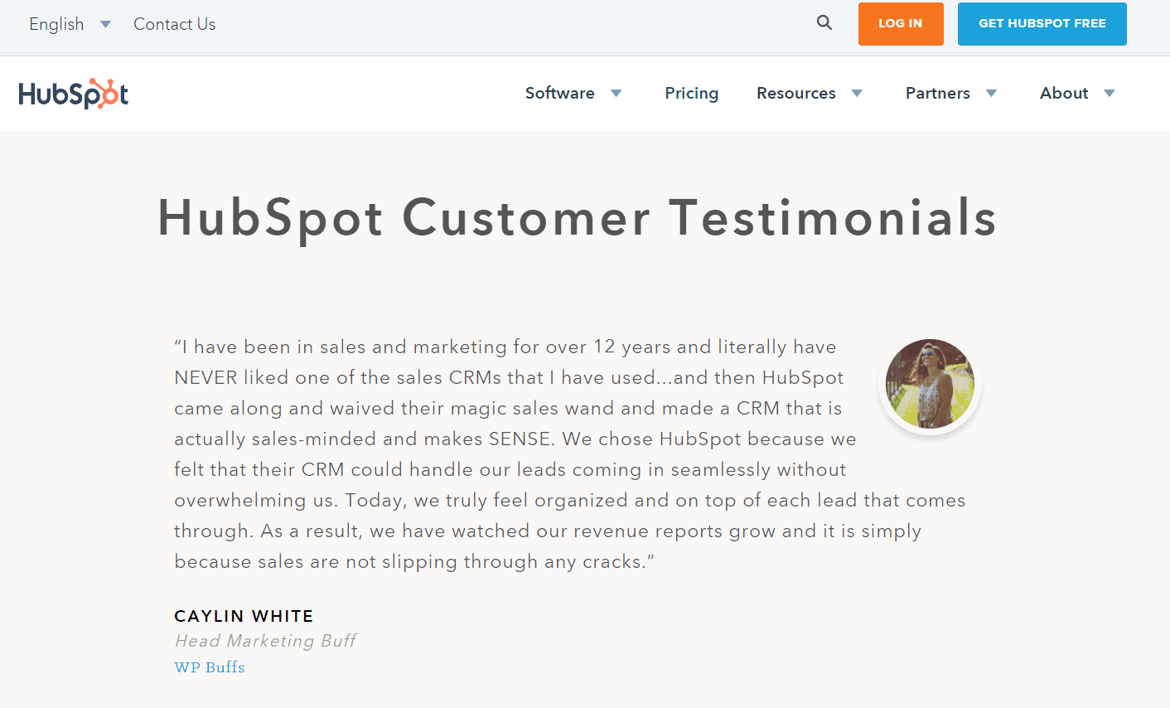Click the About chevron icon
Image resolution: width=1170 pixels, height=708 pixels.
1110,94
